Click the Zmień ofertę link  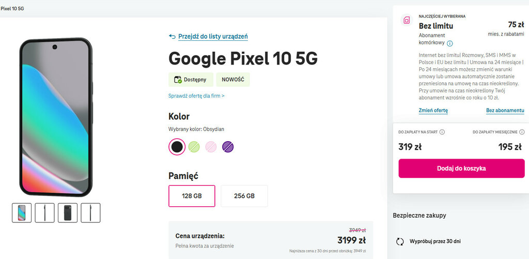pos(433,111)
